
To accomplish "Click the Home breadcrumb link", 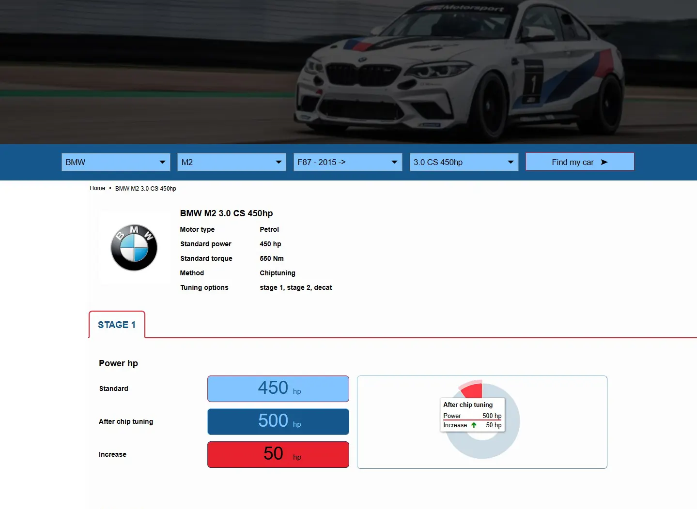I will (x=97, y=188).
